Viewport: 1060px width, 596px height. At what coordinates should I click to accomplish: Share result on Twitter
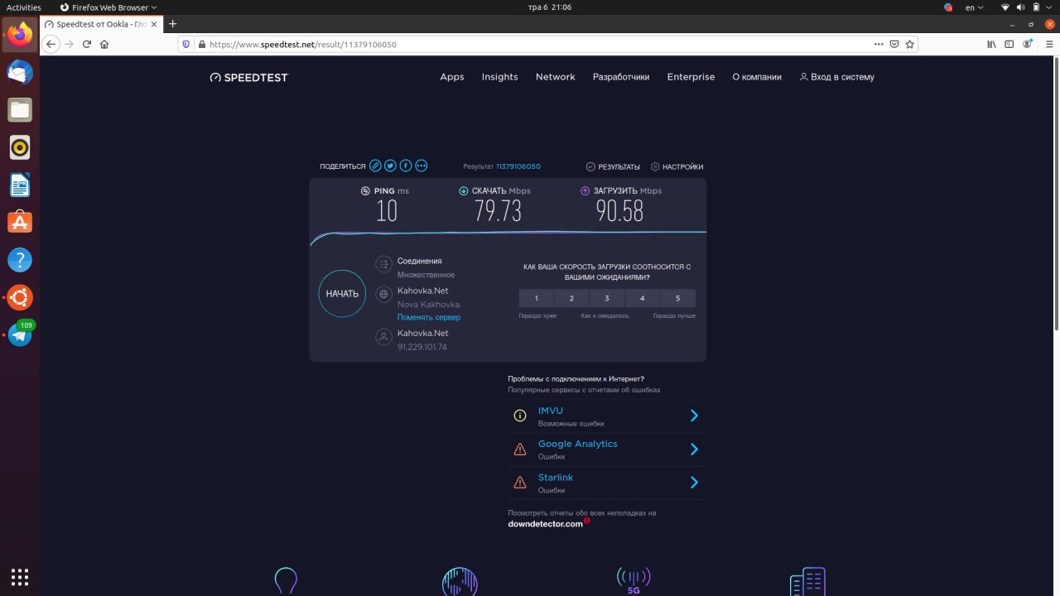[x=390, y=166]
